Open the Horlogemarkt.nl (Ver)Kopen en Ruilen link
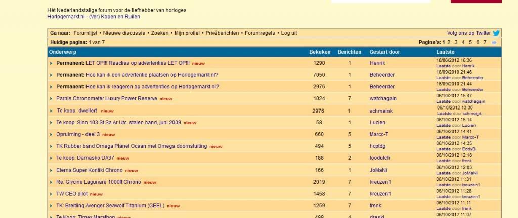The width and height of the screenshot is (518, 218). (94, 16)
